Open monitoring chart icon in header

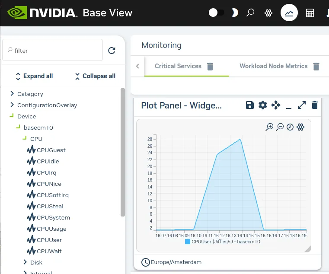289,13
